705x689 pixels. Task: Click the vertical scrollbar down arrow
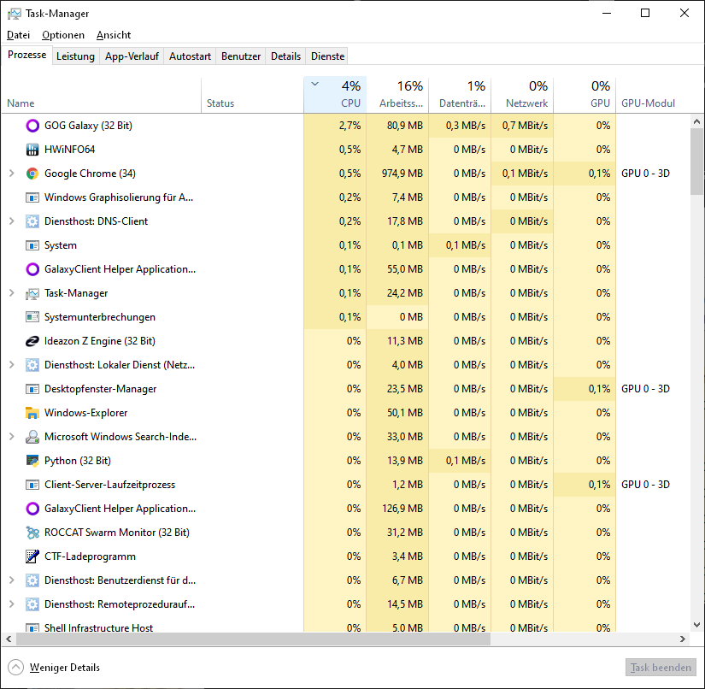tap(697, 625)
